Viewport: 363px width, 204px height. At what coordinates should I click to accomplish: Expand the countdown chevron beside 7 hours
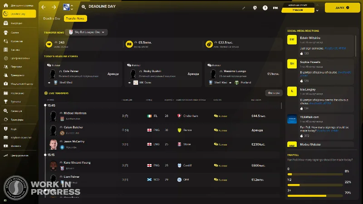coord(317,10)
